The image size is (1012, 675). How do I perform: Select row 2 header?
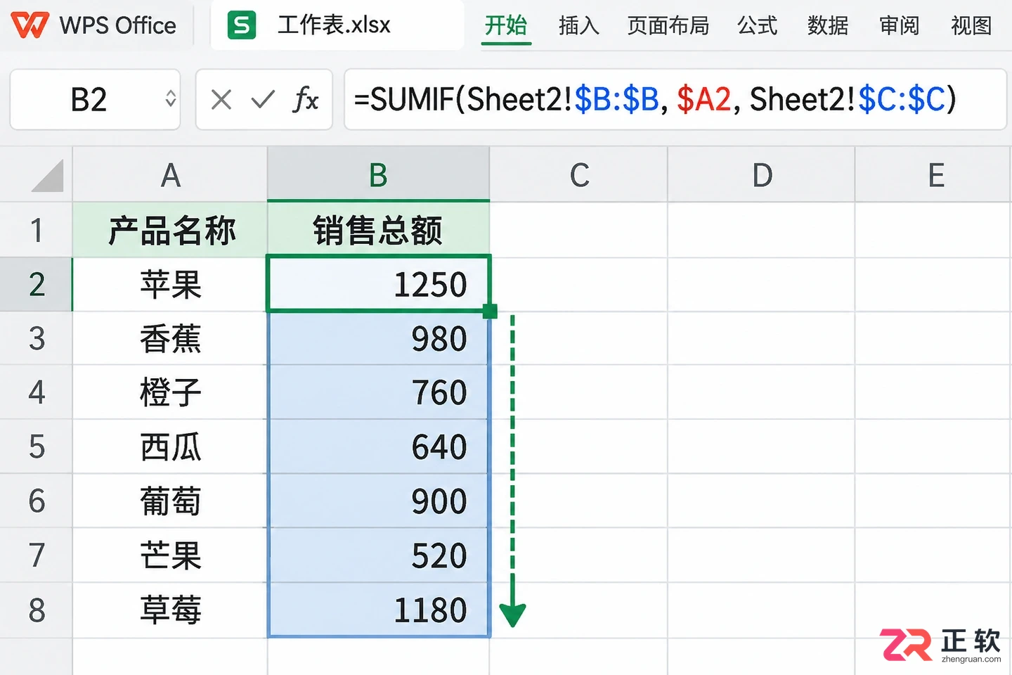tap(37, 284)
